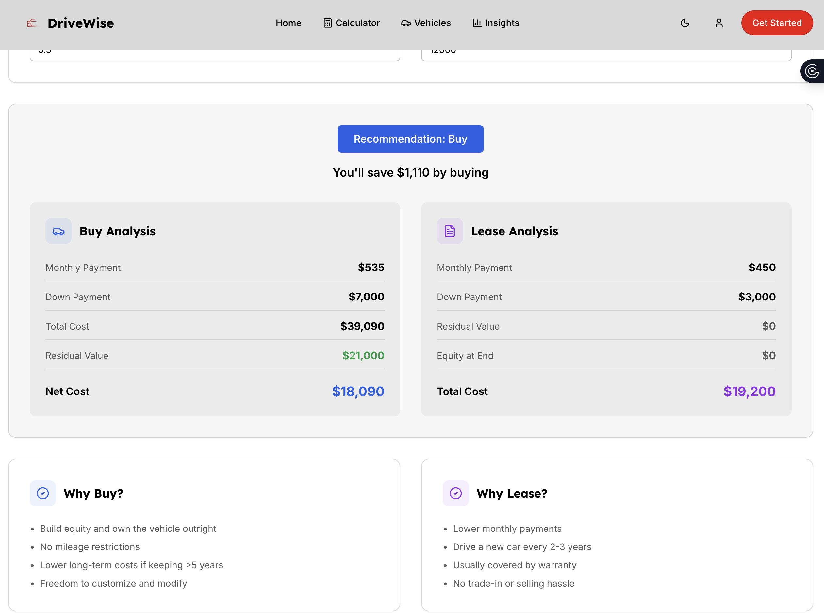Click the $19,200 lease Total Cost value
Viewport: 824px width, 614px height.
pyautogui.click(x=749, y=391)
